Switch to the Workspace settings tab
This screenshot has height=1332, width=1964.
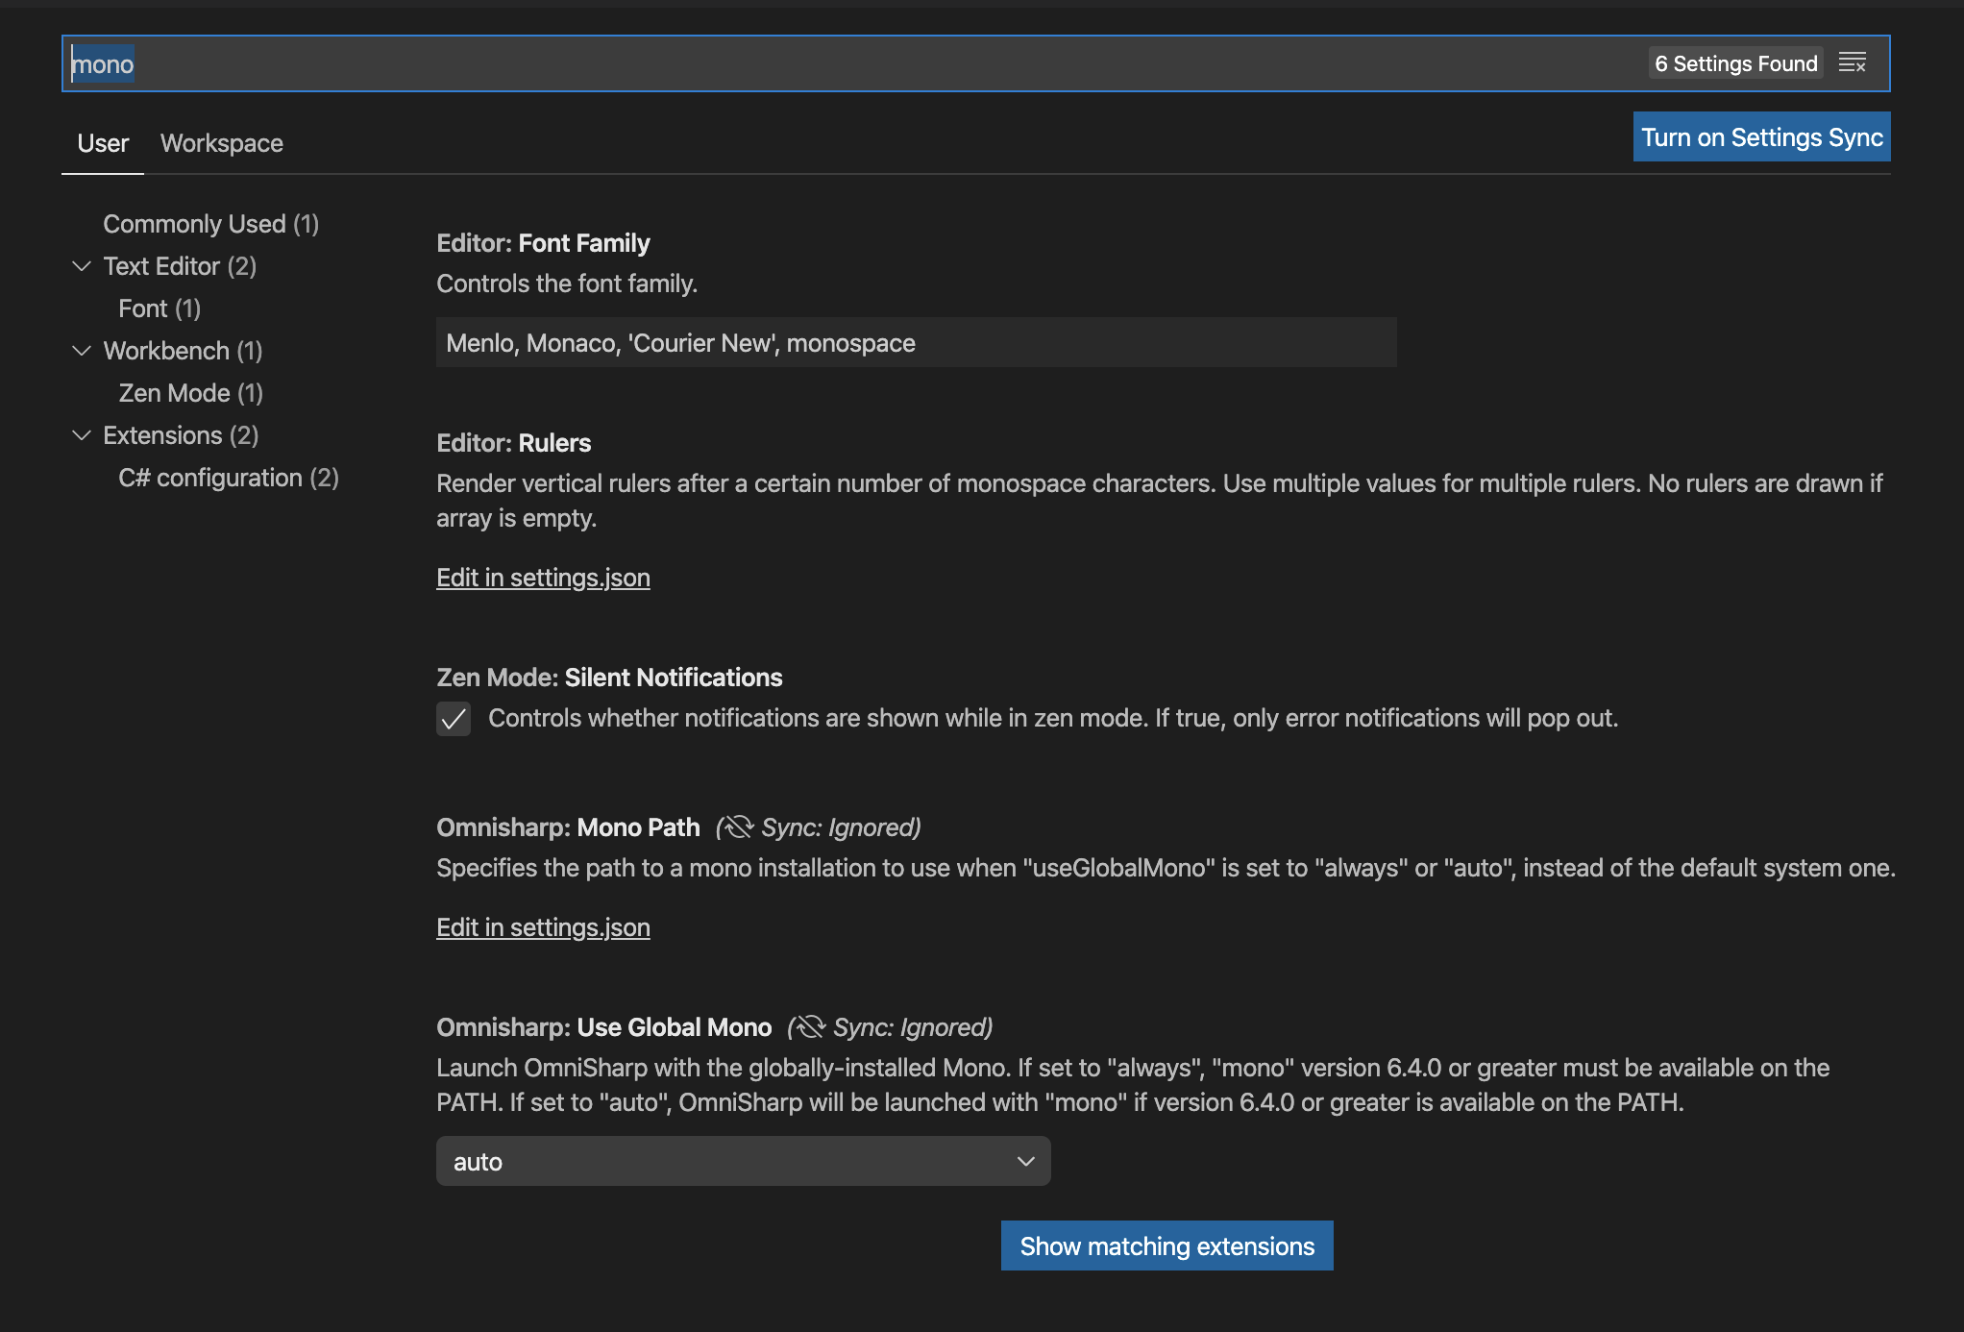(221, 143)
